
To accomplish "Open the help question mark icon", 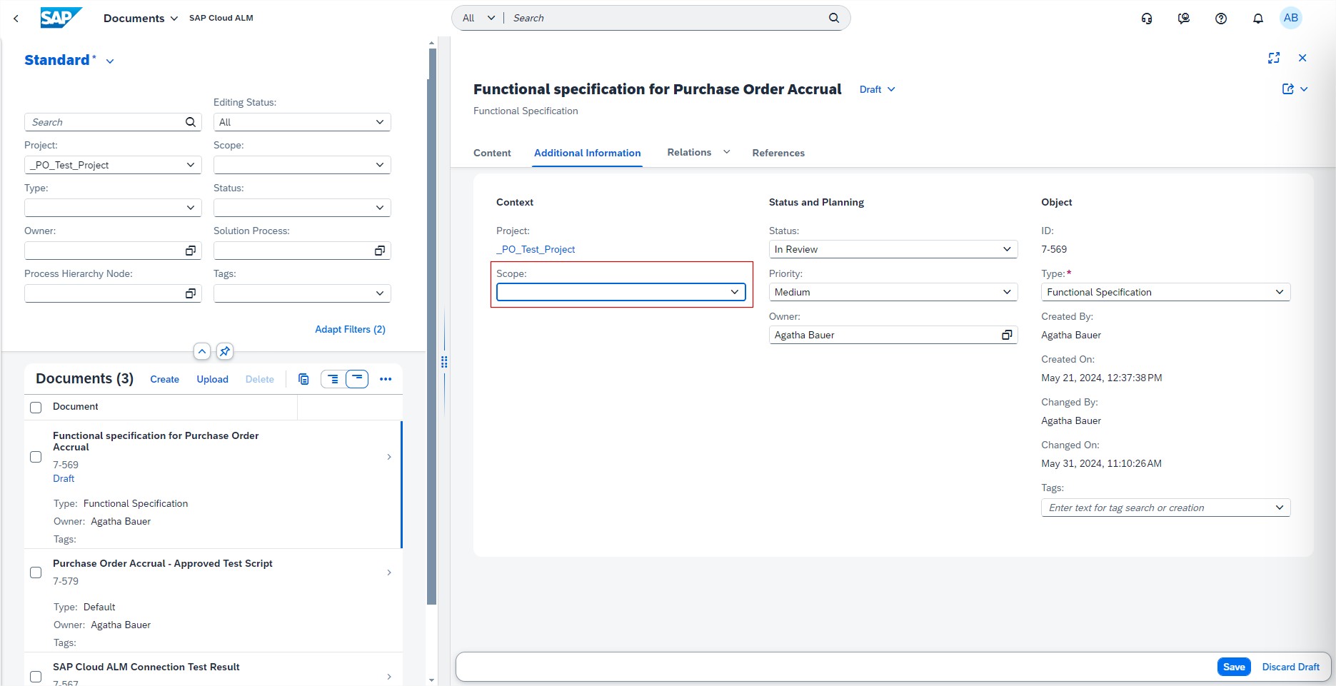I will tap(1220, 19).
